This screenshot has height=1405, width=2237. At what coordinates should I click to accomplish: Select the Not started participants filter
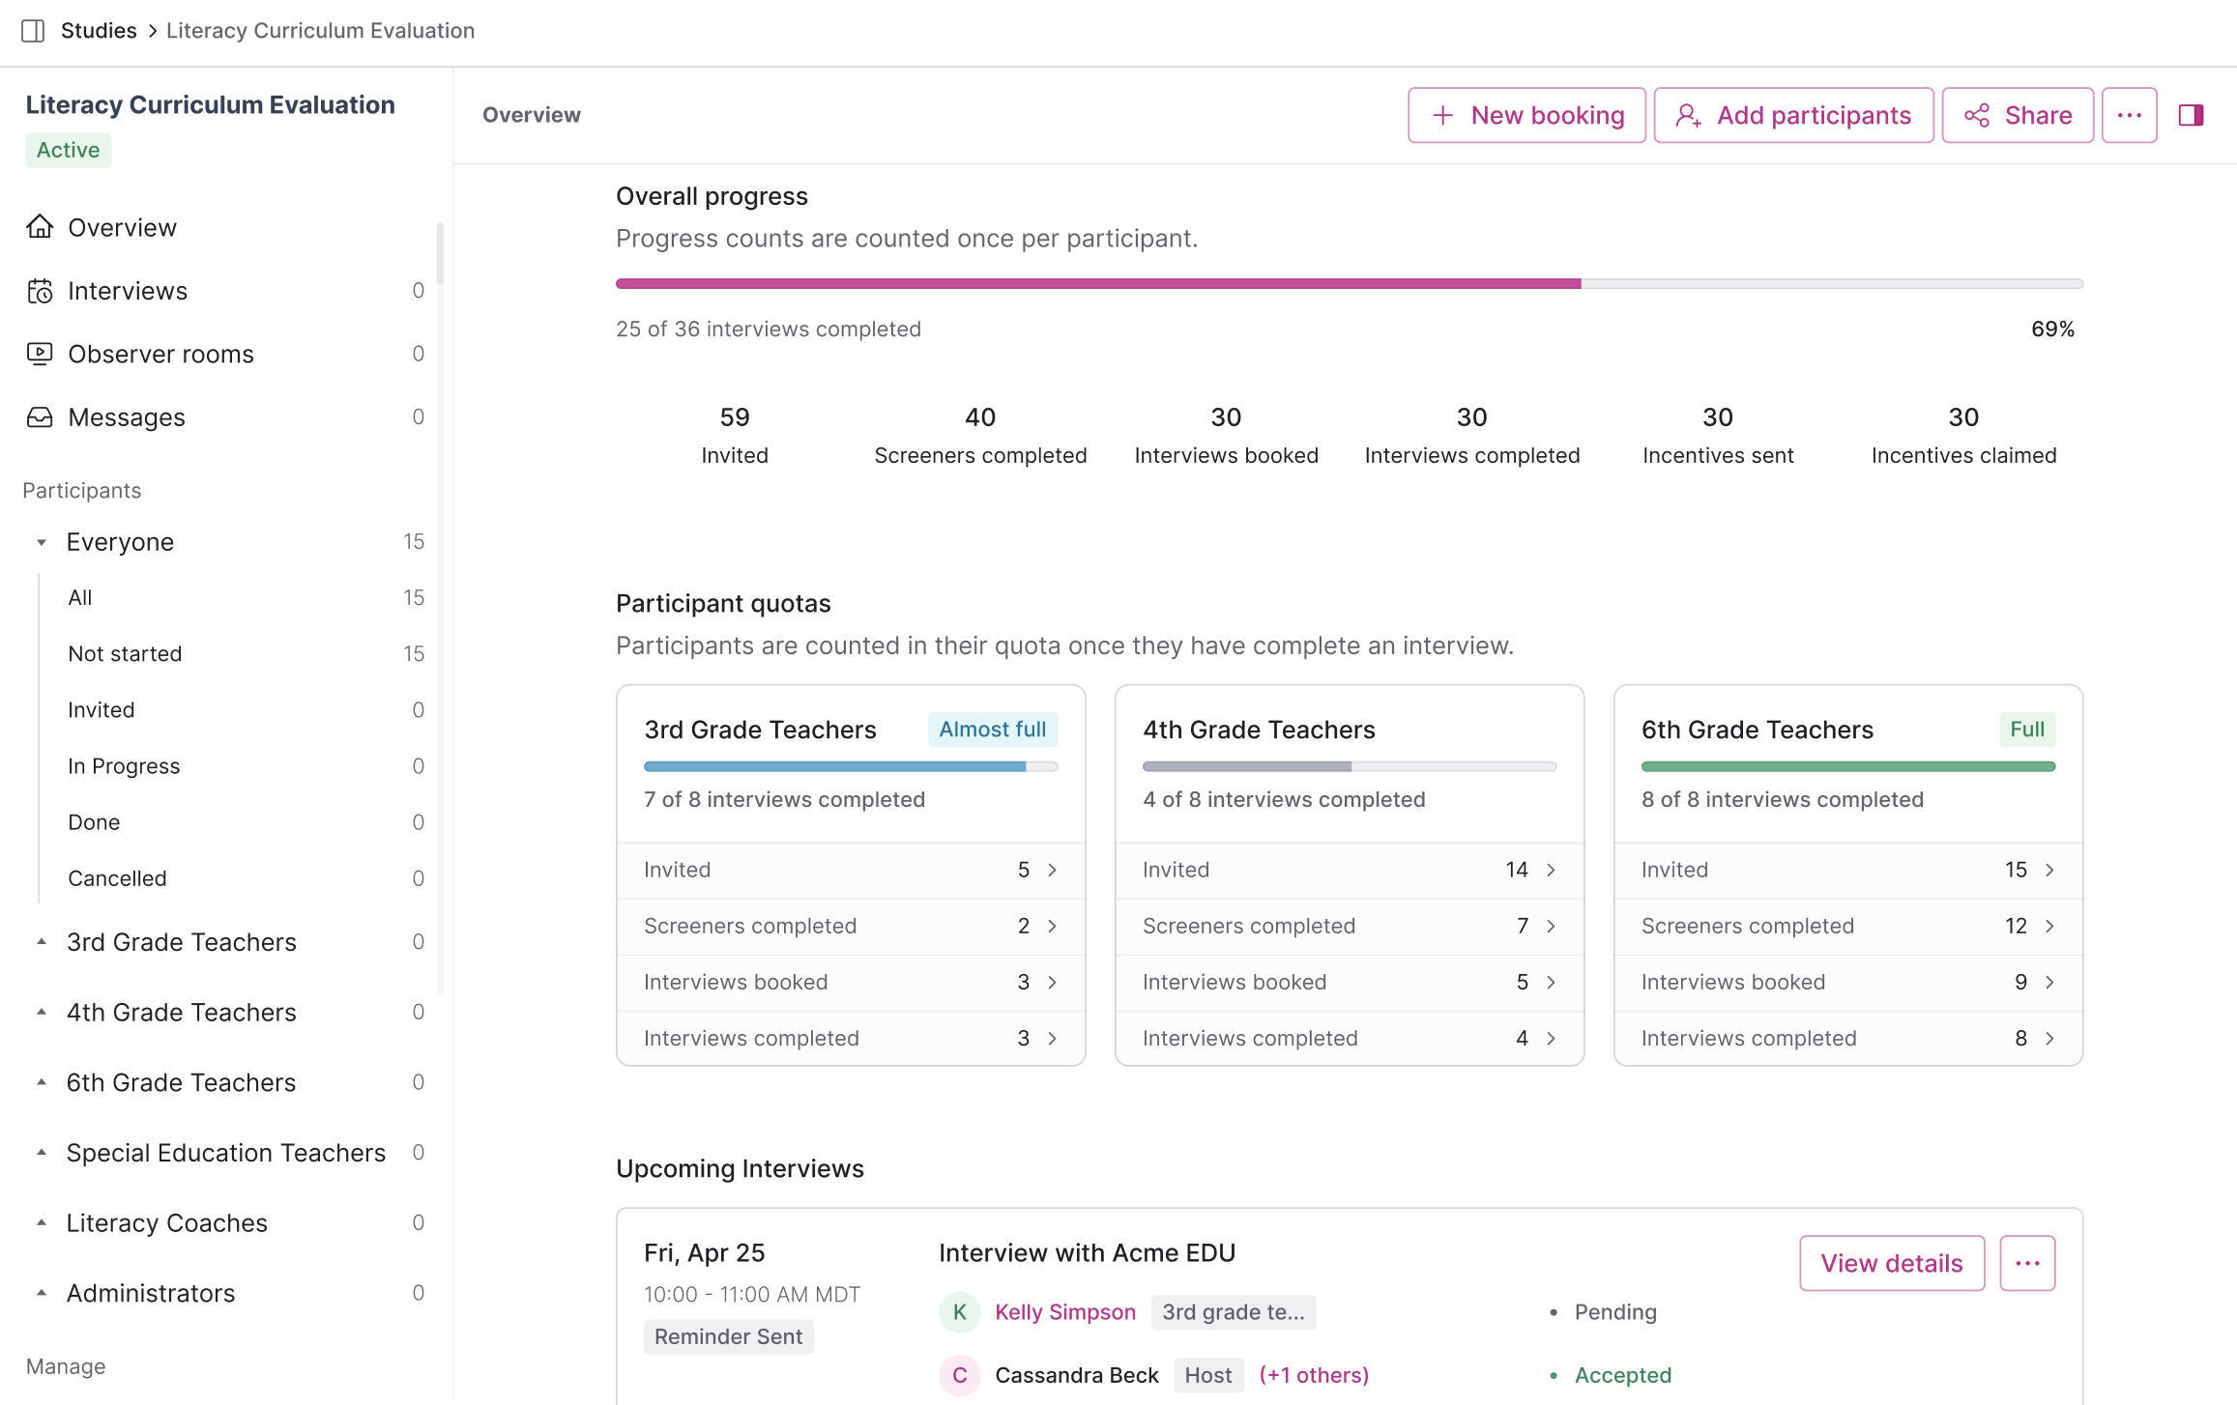[125, 653]
